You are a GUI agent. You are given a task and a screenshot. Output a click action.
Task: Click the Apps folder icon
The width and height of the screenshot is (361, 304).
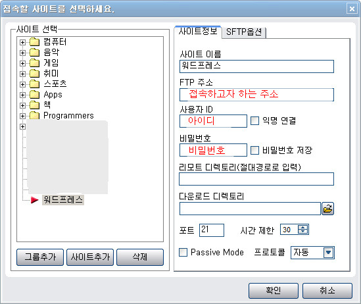click(x=35, y=94)
